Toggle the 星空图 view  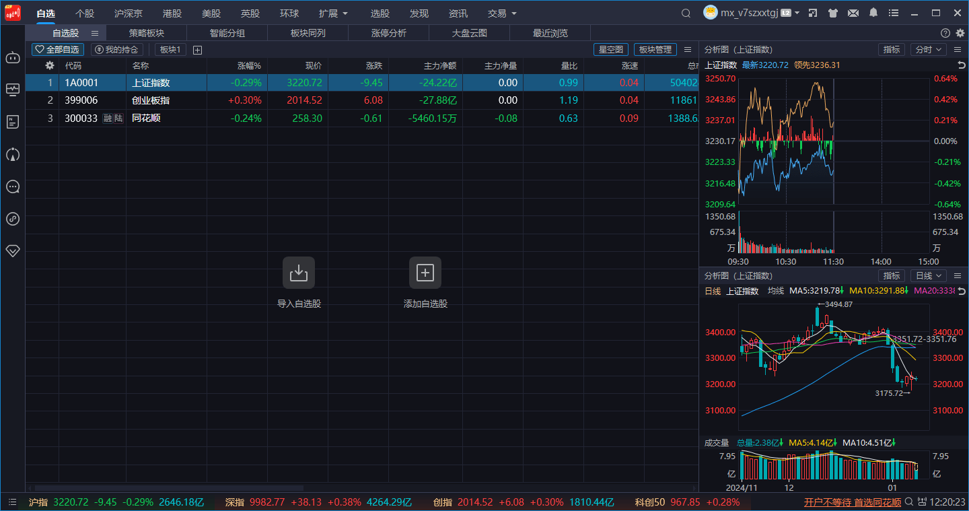pyautogui.click(x=611, y=50)
